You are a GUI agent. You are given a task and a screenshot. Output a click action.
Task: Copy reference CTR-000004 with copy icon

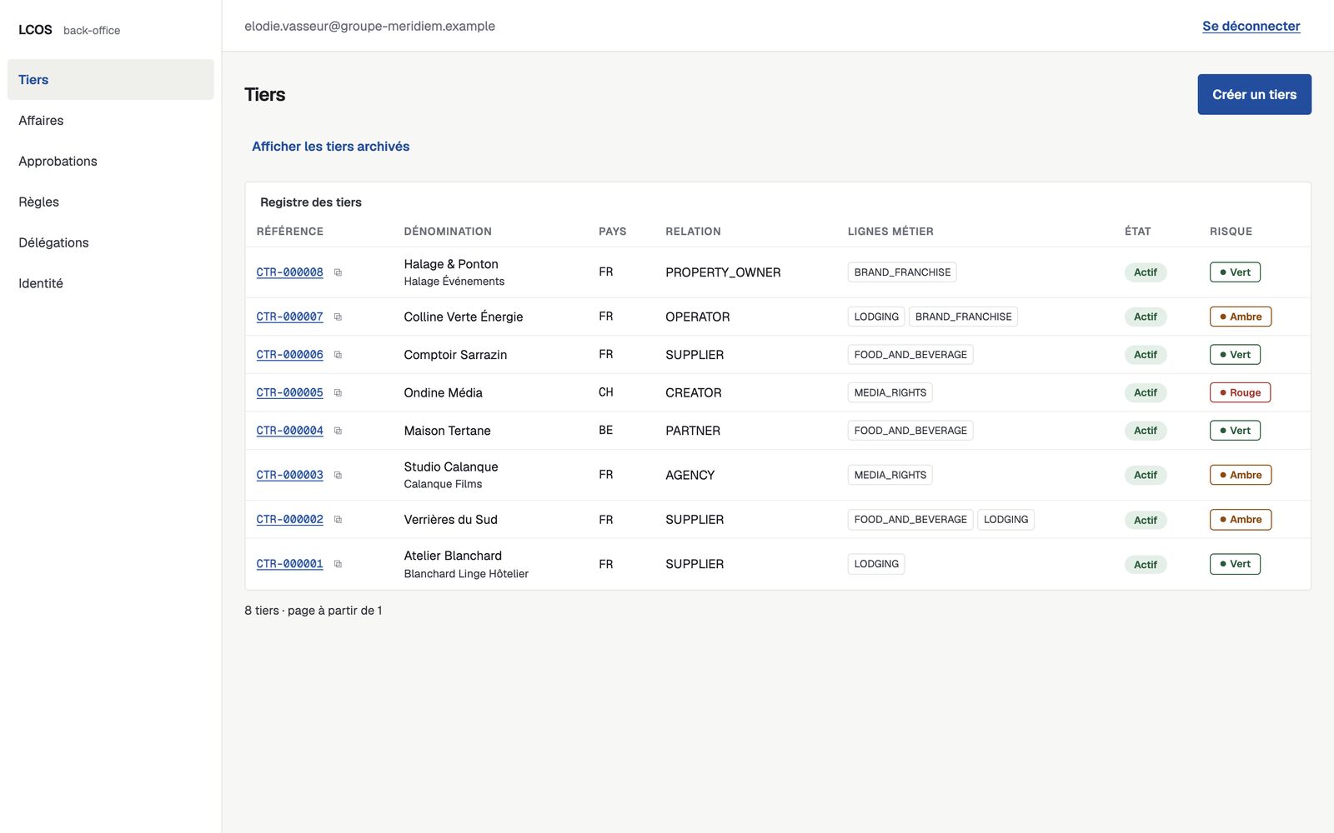click(x=338, y=431)
